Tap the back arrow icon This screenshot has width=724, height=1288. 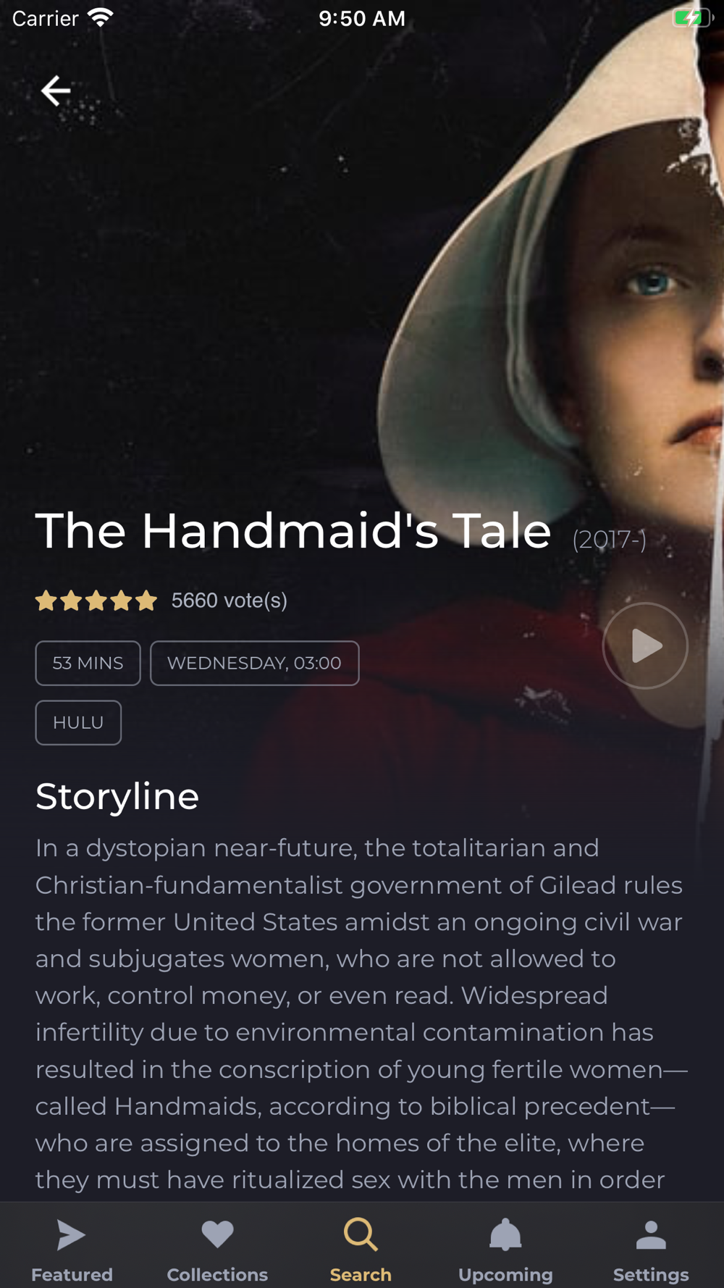click(x=56, y=91)
